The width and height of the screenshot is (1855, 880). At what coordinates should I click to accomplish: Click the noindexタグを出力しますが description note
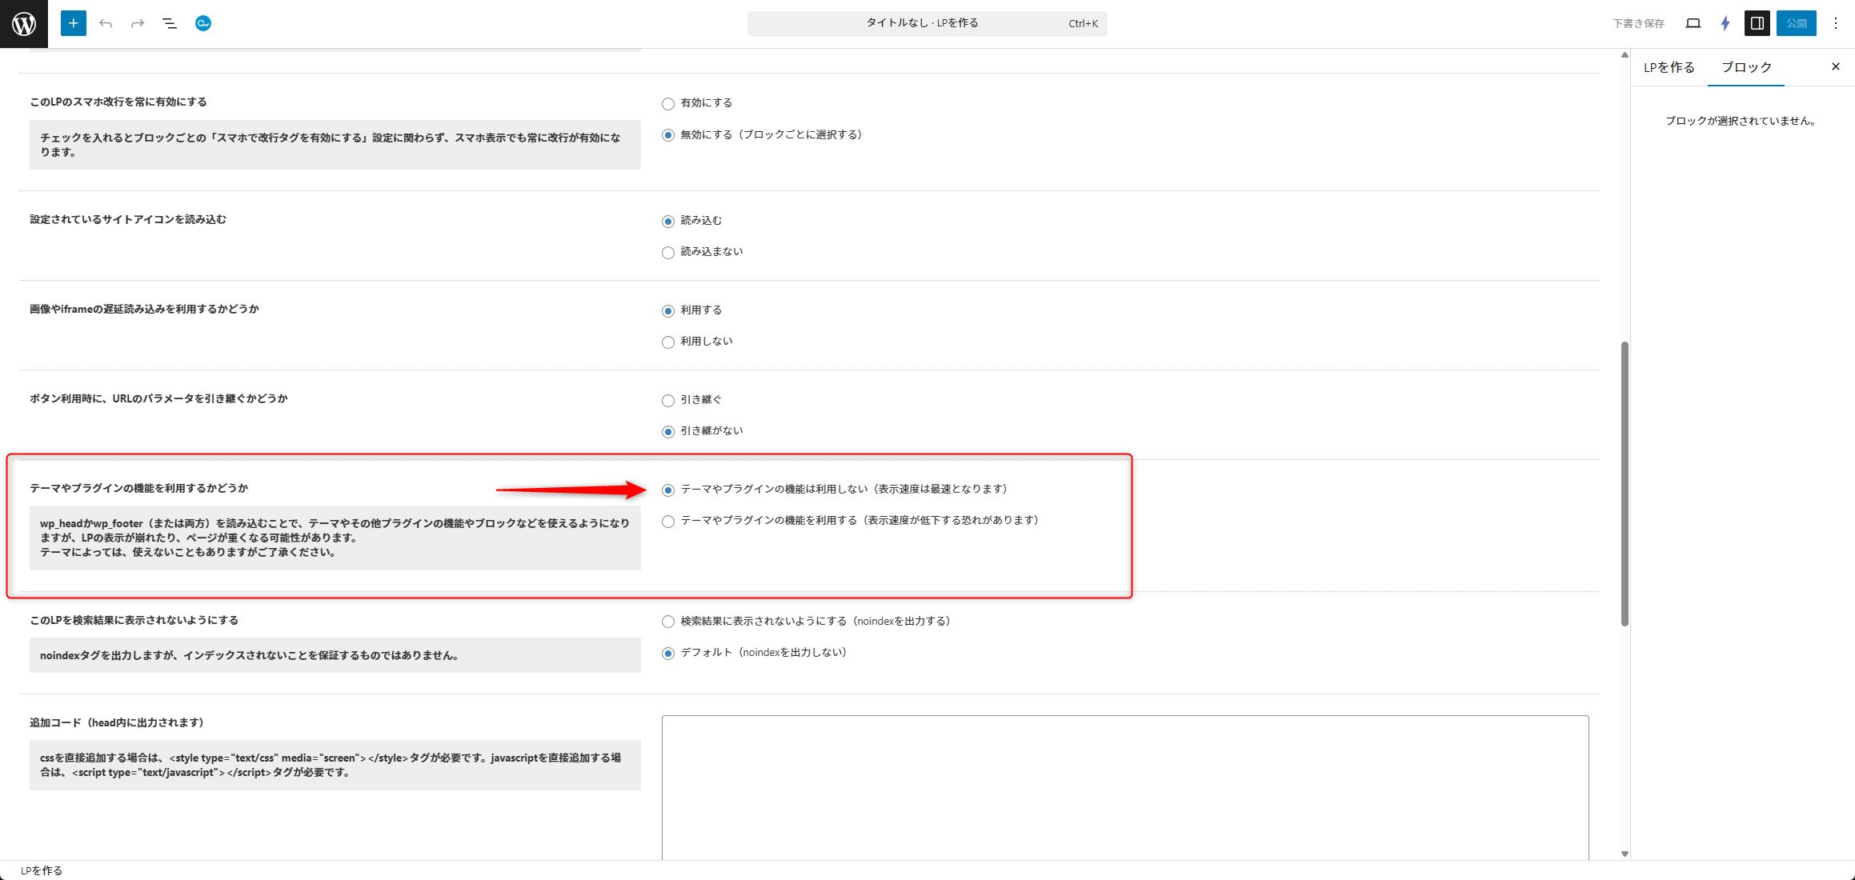(x=335, y=655)
